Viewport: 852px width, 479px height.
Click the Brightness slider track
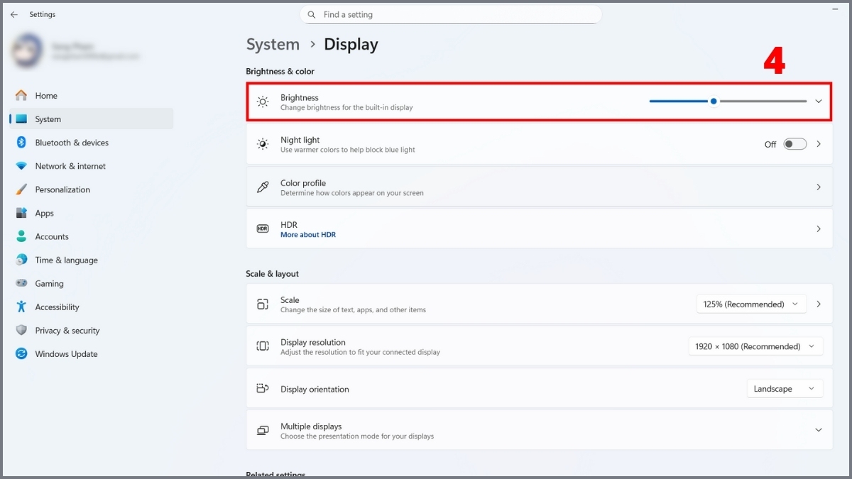click(763, 101)
